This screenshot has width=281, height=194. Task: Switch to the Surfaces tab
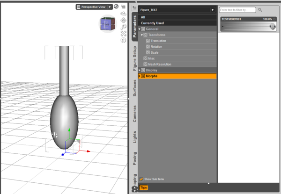pos(134,88)
